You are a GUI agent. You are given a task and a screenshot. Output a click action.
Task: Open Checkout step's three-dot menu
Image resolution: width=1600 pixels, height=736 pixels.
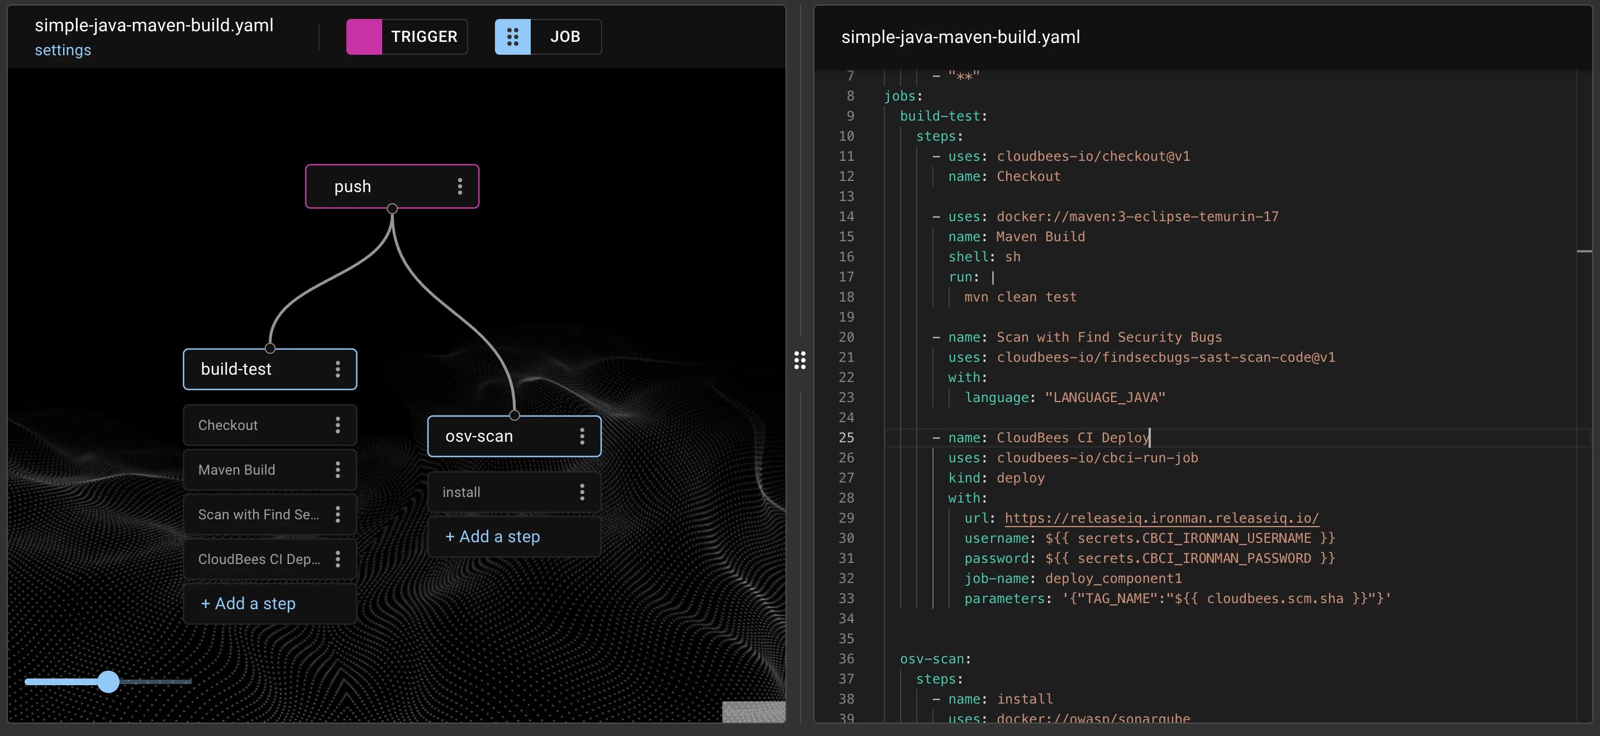[337, 425]
